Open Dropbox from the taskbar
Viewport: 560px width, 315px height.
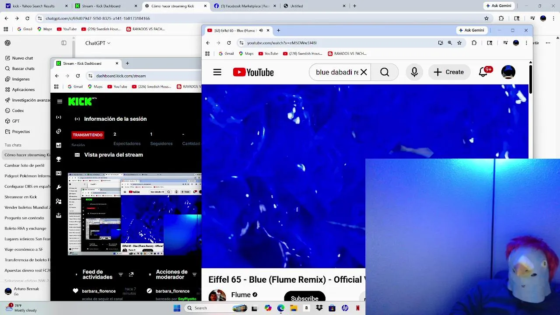[x=319, y=308]
